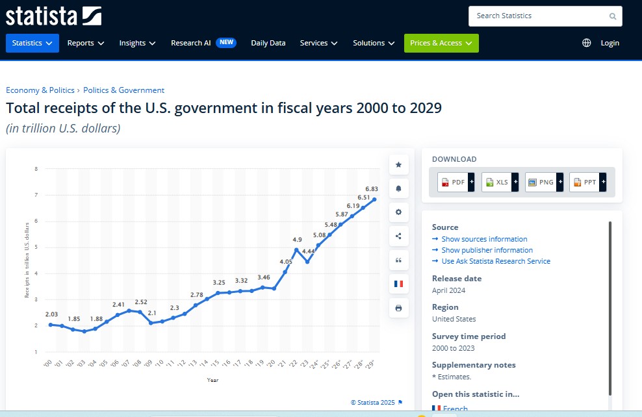Download the chart as PDF
This screenshot has width=642, height=417.
coord(456,182)
